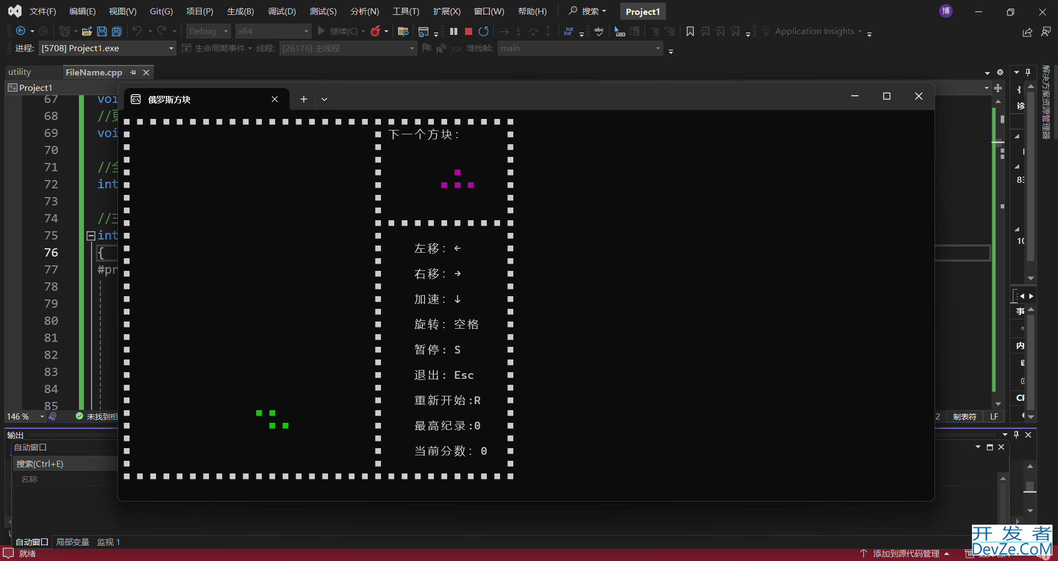Screen dimensions: 1058x561
Task: Pause execution with the Break All button
Action: tap(454, 31)
